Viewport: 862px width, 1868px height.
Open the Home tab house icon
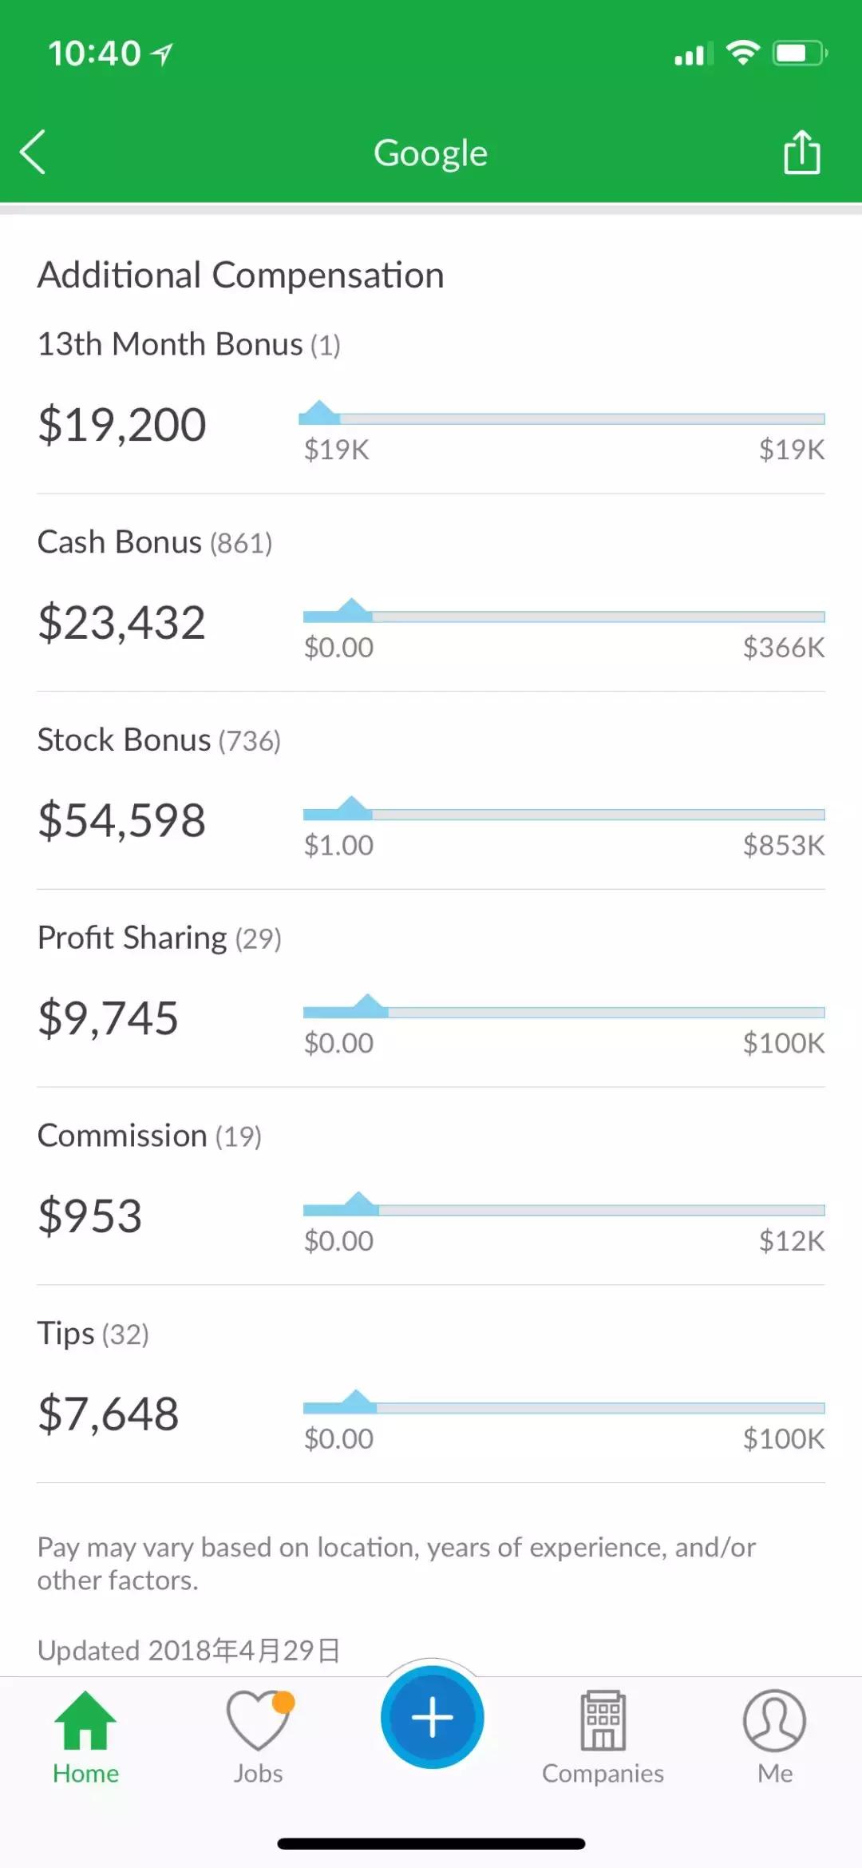[x=85, y=1720]
